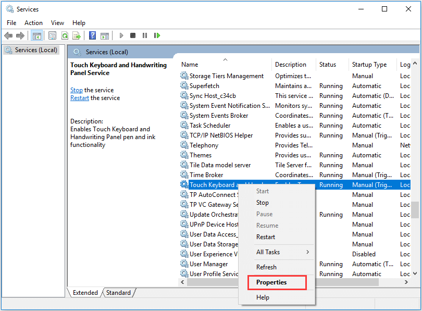This screenshot has width=422, height=311.
Task: Click the vertical scrollbar thumb
Action: pos(415,209)
